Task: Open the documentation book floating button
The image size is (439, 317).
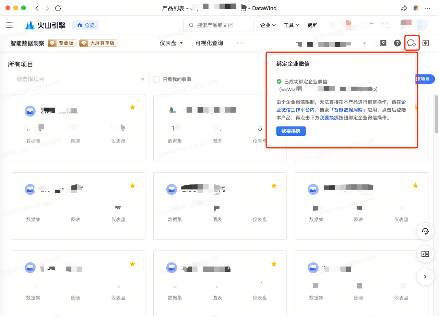Action: 425,254
